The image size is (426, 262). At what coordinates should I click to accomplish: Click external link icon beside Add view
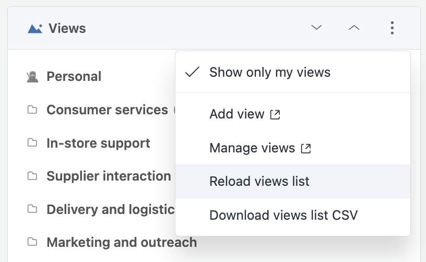pyautogui.click(x=275, y=114)
